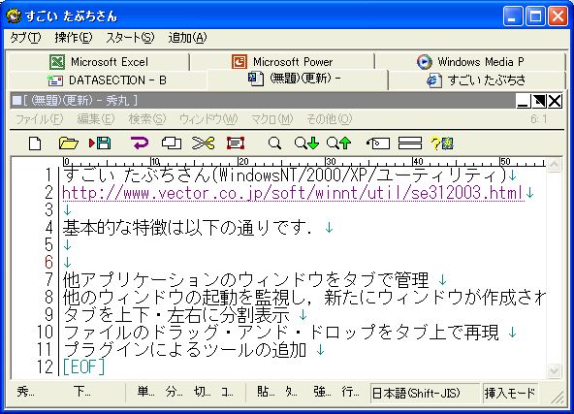Save the file with the floppy disk icon

pyautogui.click(x=100, y=143)
